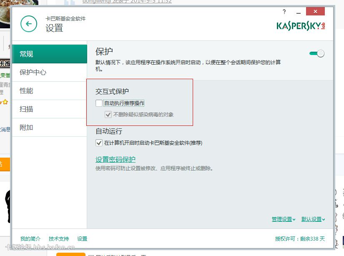Click the 保护 heading text

pos(104,52)
